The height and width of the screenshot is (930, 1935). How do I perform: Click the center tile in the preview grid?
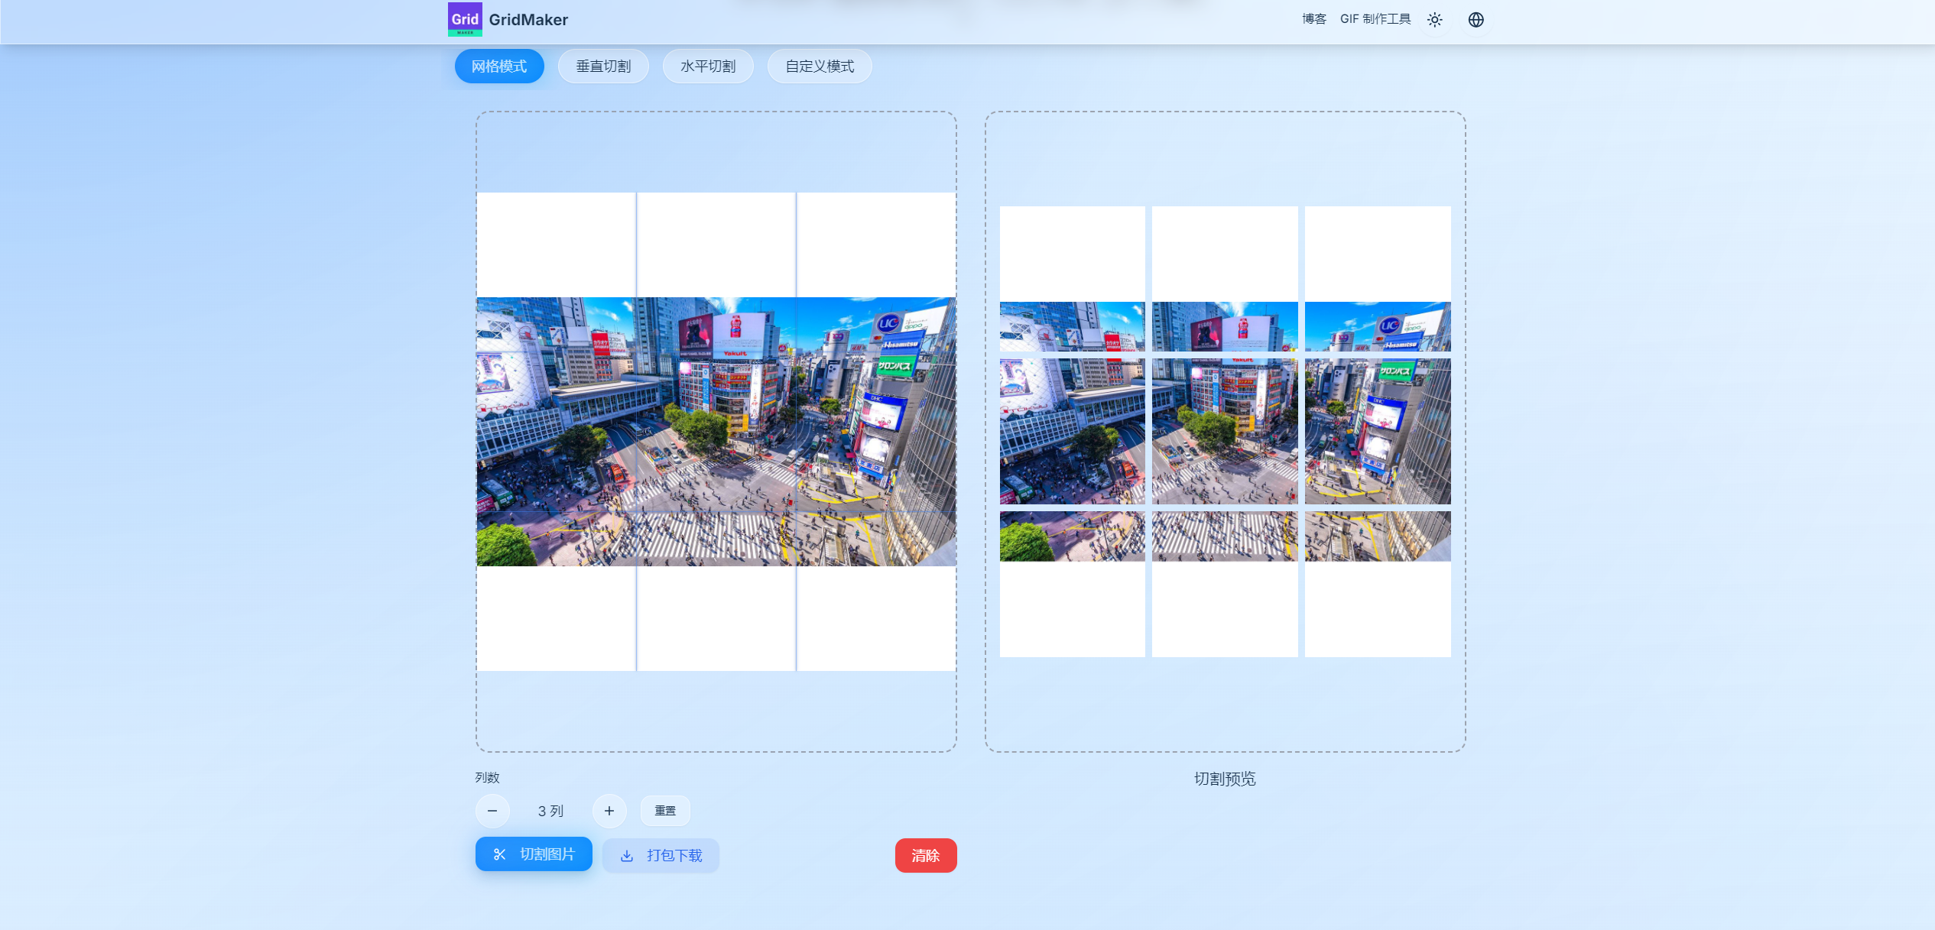tap(1224, 432)
